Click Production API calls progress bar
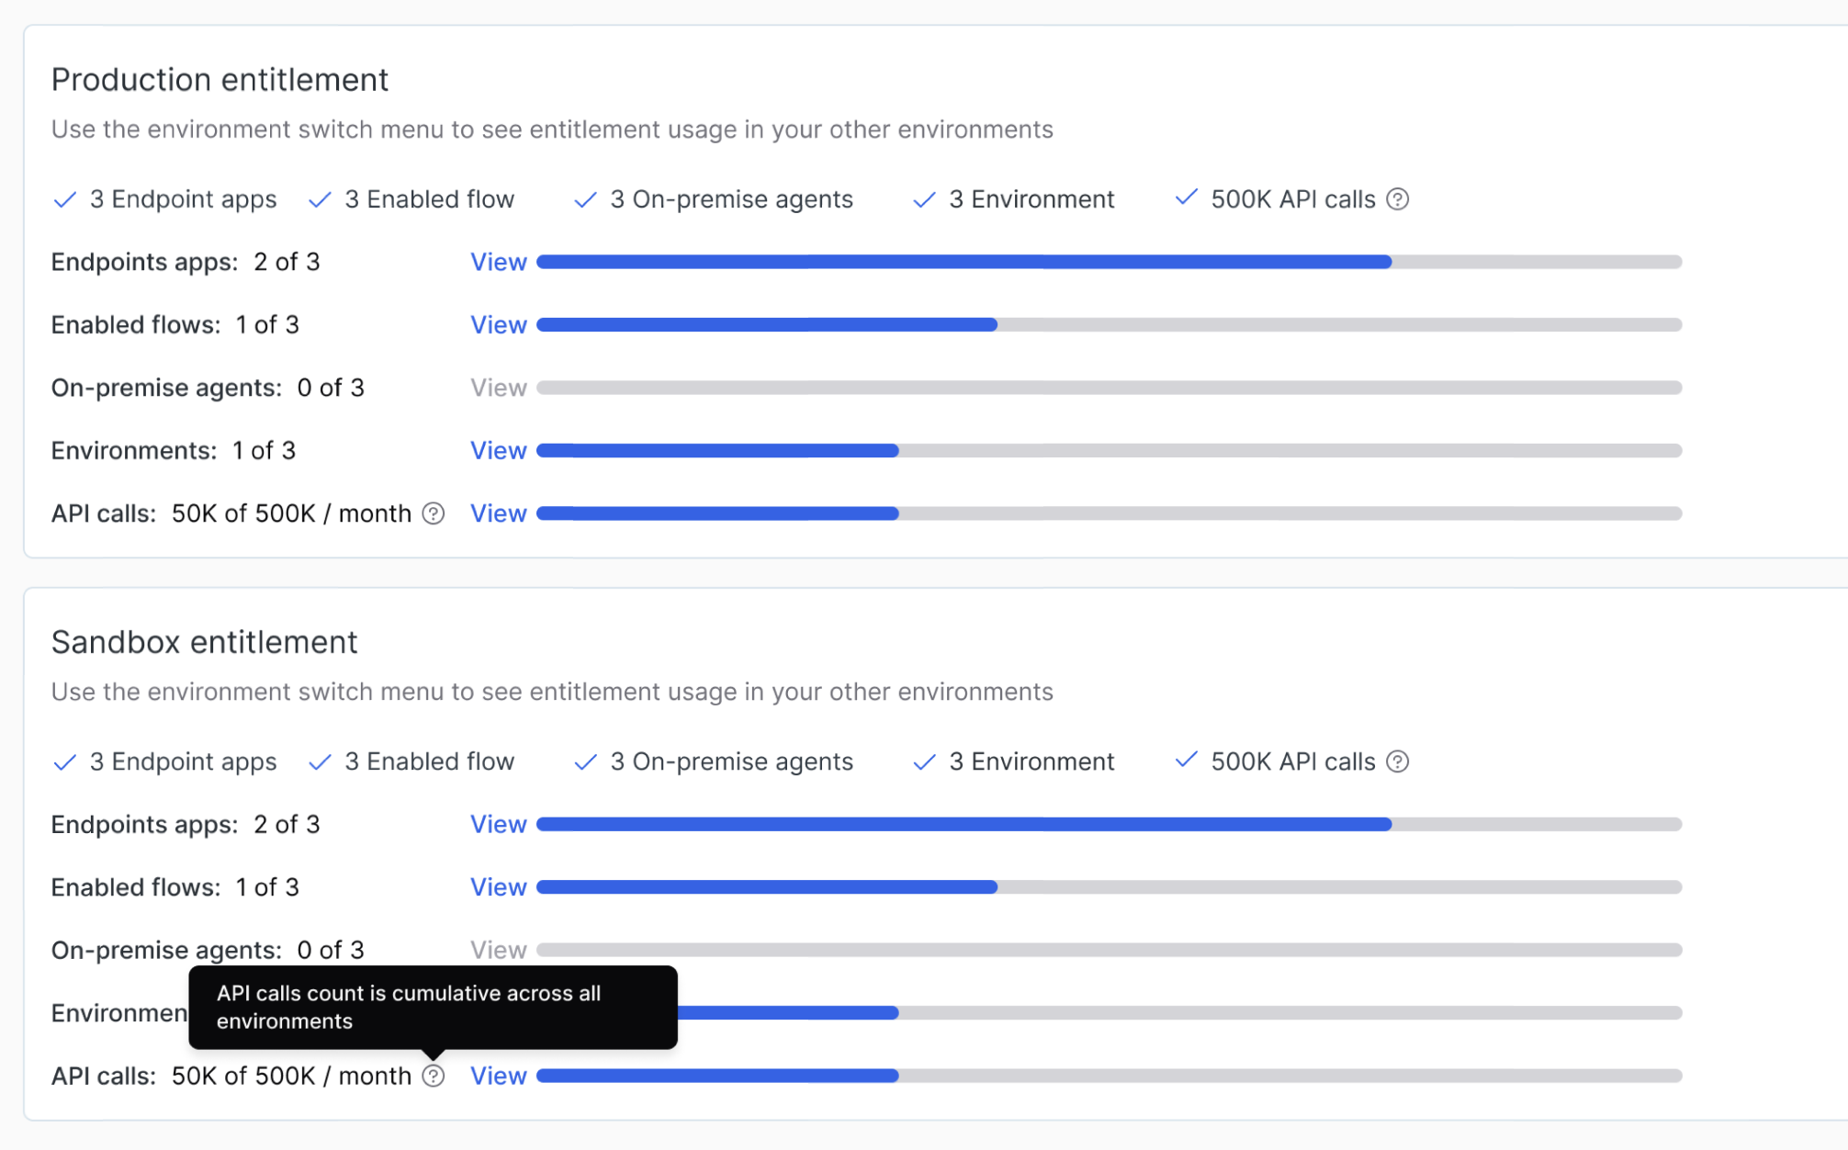Screen dimensions: 1848x1150 pyautogui.click(x=1109, y=513)
